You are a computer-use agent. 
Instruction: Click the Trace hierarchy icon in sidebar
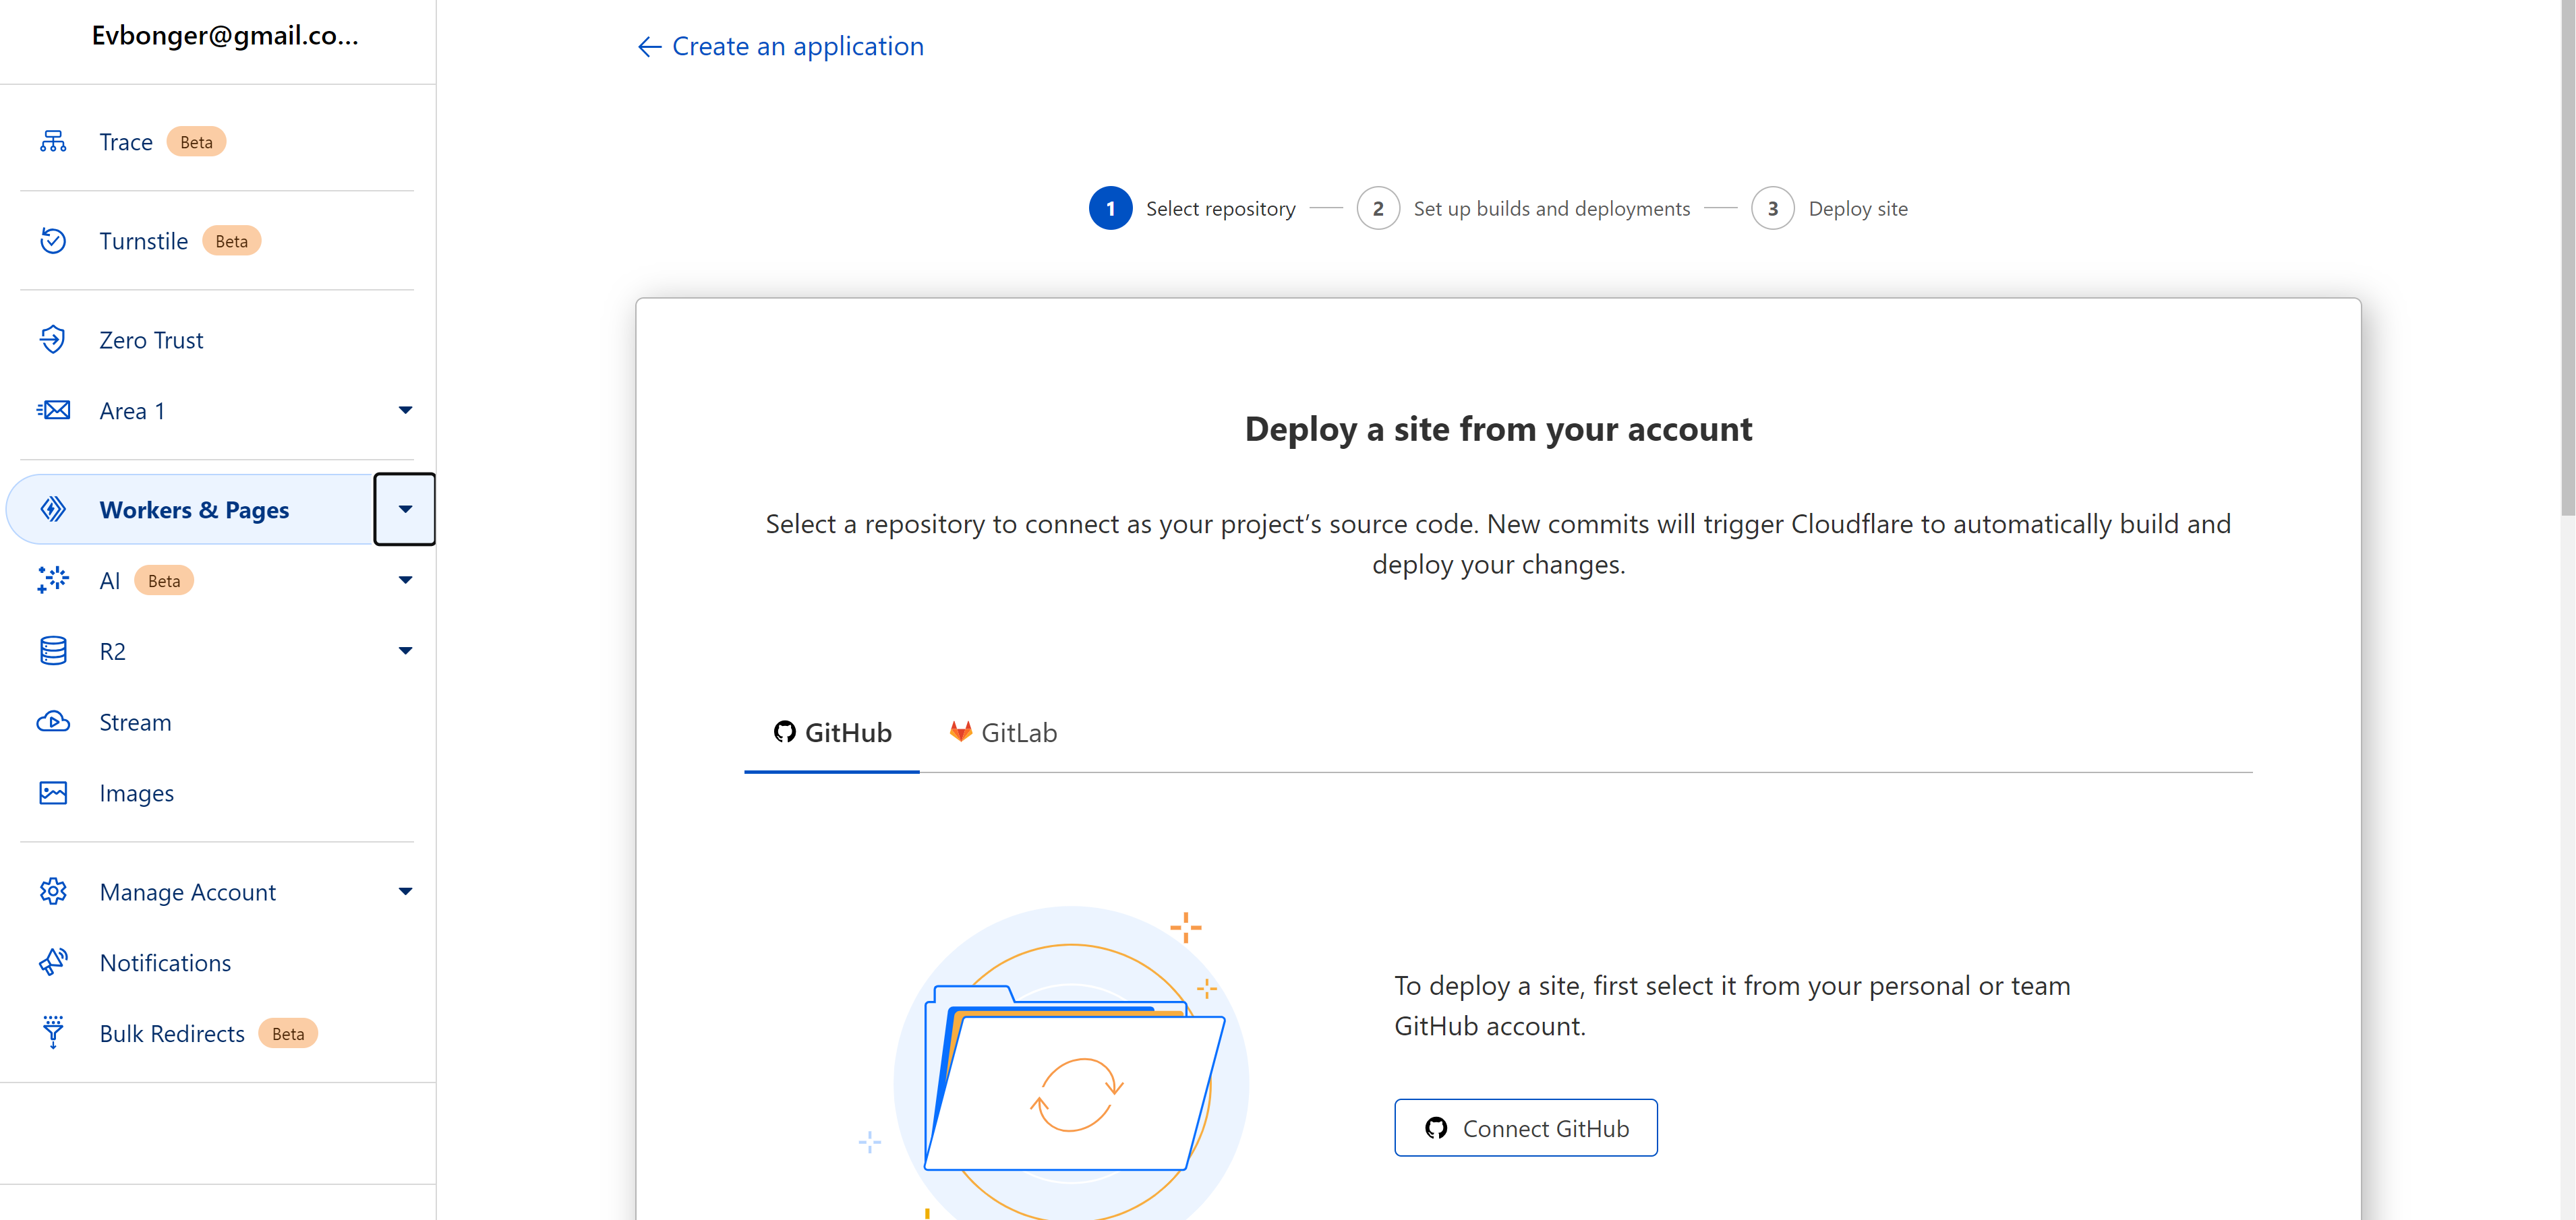coord(53,142)
